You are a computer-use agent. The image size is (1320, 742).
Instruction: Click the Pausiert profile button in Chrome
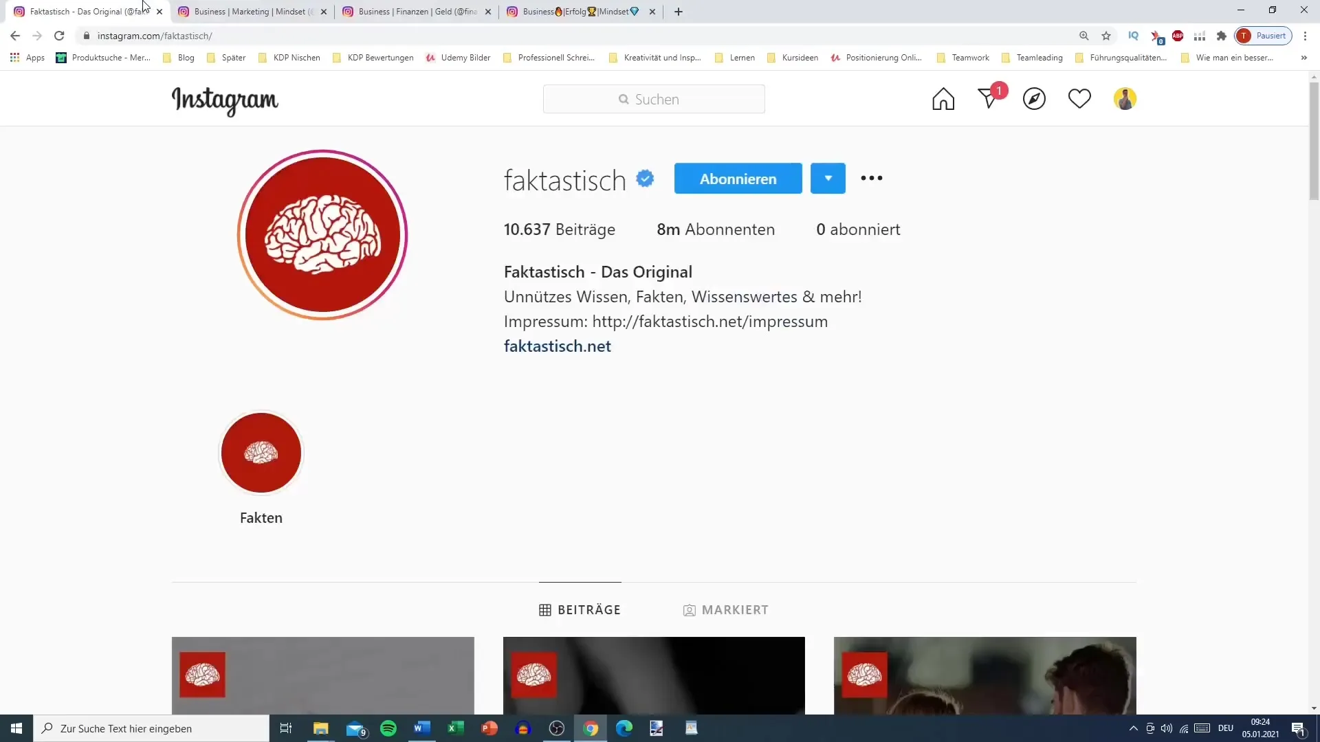tap(1264, 36)
